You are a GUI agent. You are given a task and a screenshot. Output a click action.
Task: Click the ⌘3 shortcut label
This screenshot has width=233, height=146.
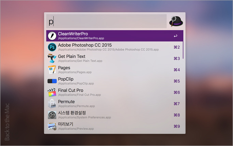(x=177, y=58)
